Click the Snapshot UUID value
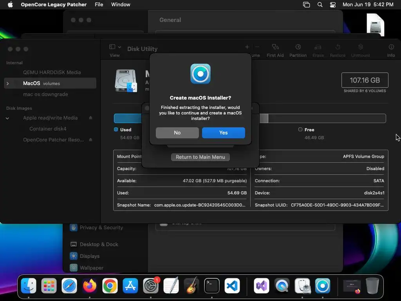 [x=337, y=205]
